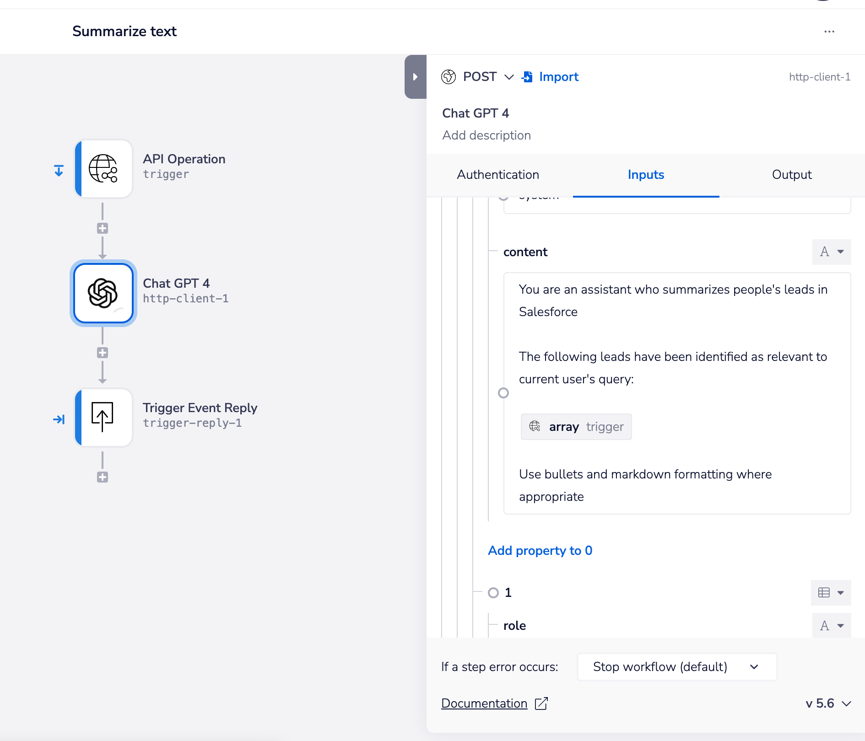
Task: Click the array trigger variable chip
Action: [576, 427]
